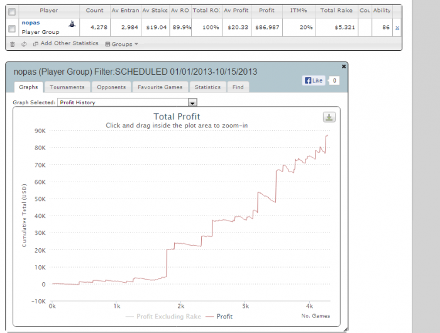Click the $86,987 profit cell

(x=267, y=27)
